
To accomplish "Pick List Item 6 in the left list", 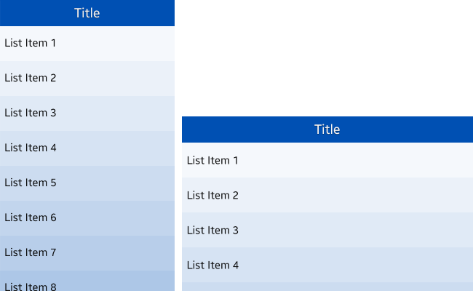I will pos(87,218).
